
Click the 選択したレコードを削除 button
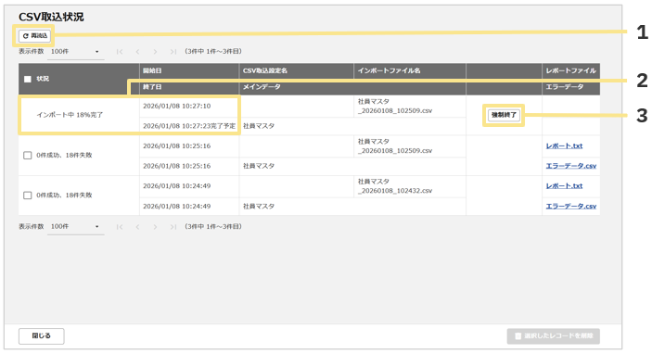553,336
